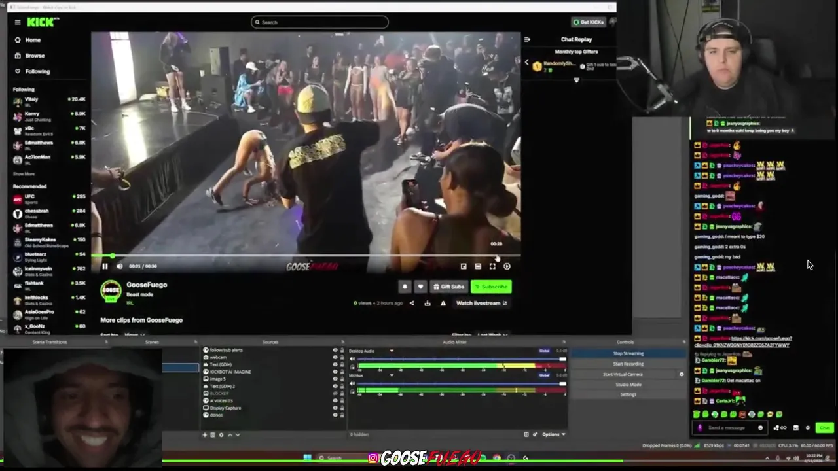Remove the selected OBS source
This screenshot has height=471, width=838.
tap(213, 435)
